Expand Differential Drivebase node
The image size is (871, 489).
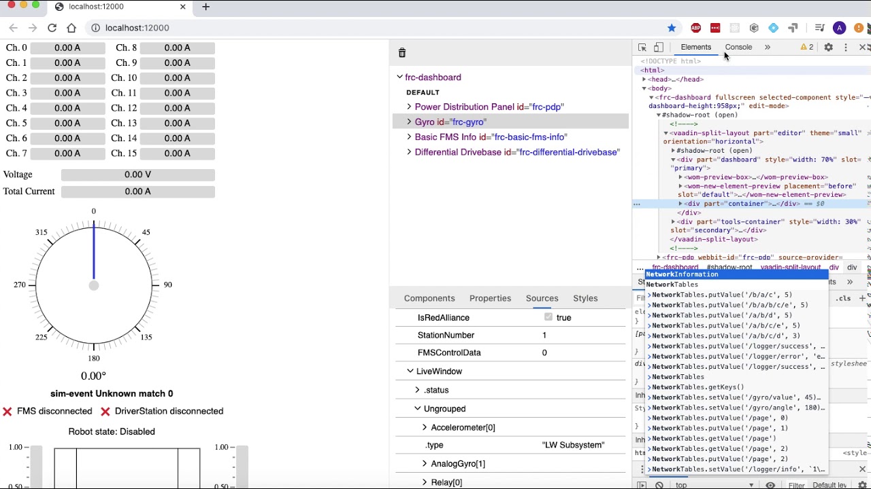tap(409, 152)
